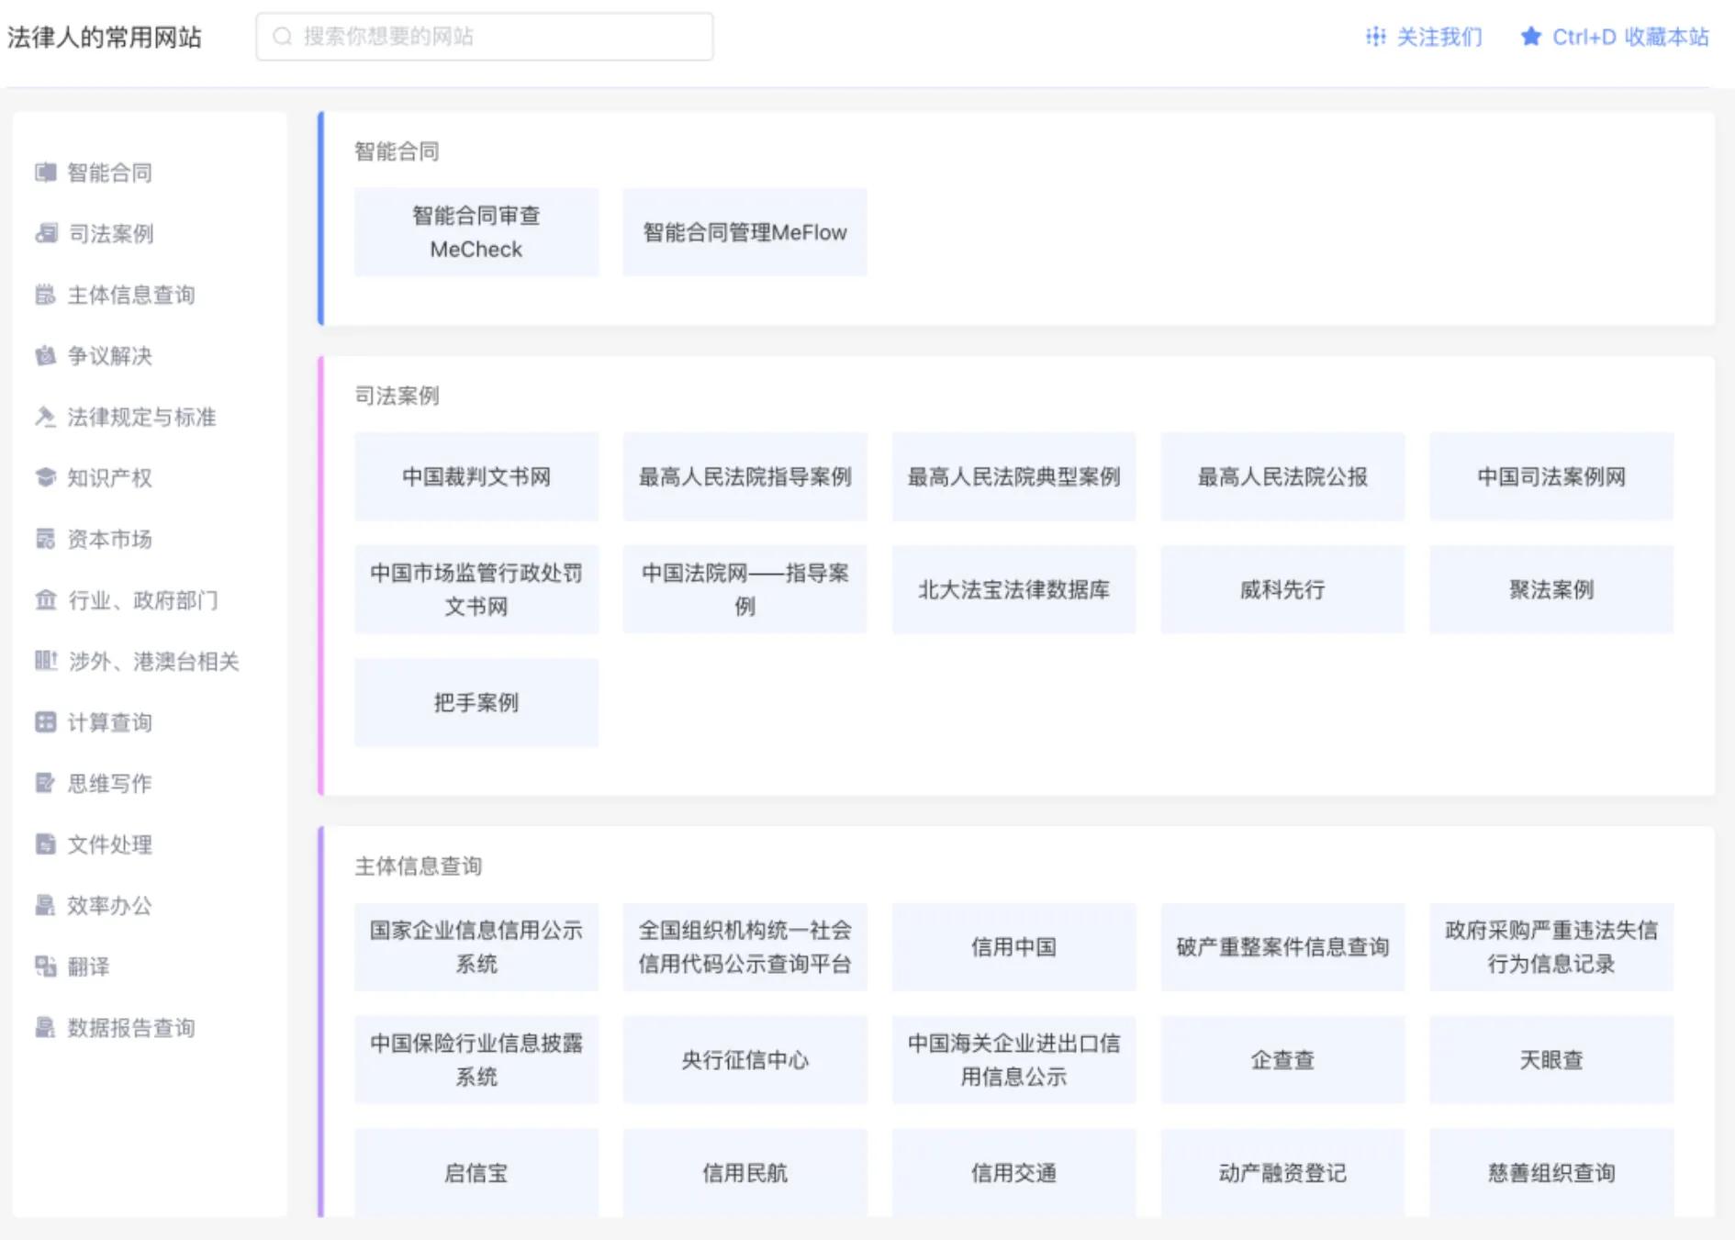Open 智能合同审查 MeCheck

coord(476,231)
